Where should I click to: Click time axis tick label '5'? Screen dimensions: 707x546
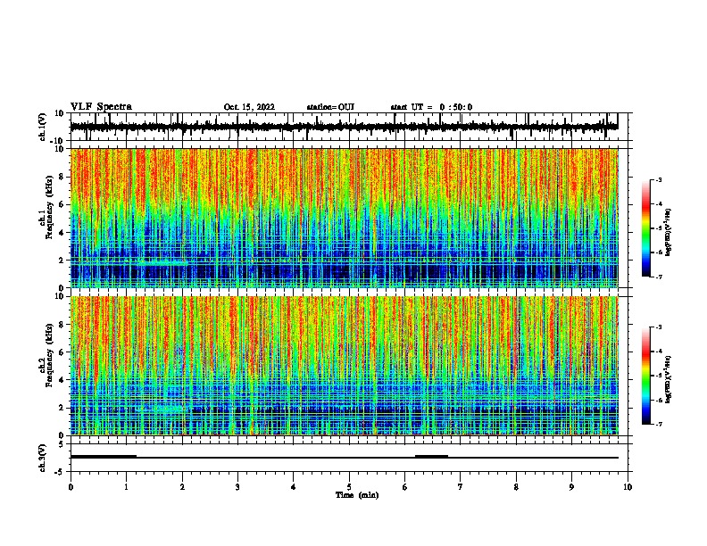click(349, 487)
